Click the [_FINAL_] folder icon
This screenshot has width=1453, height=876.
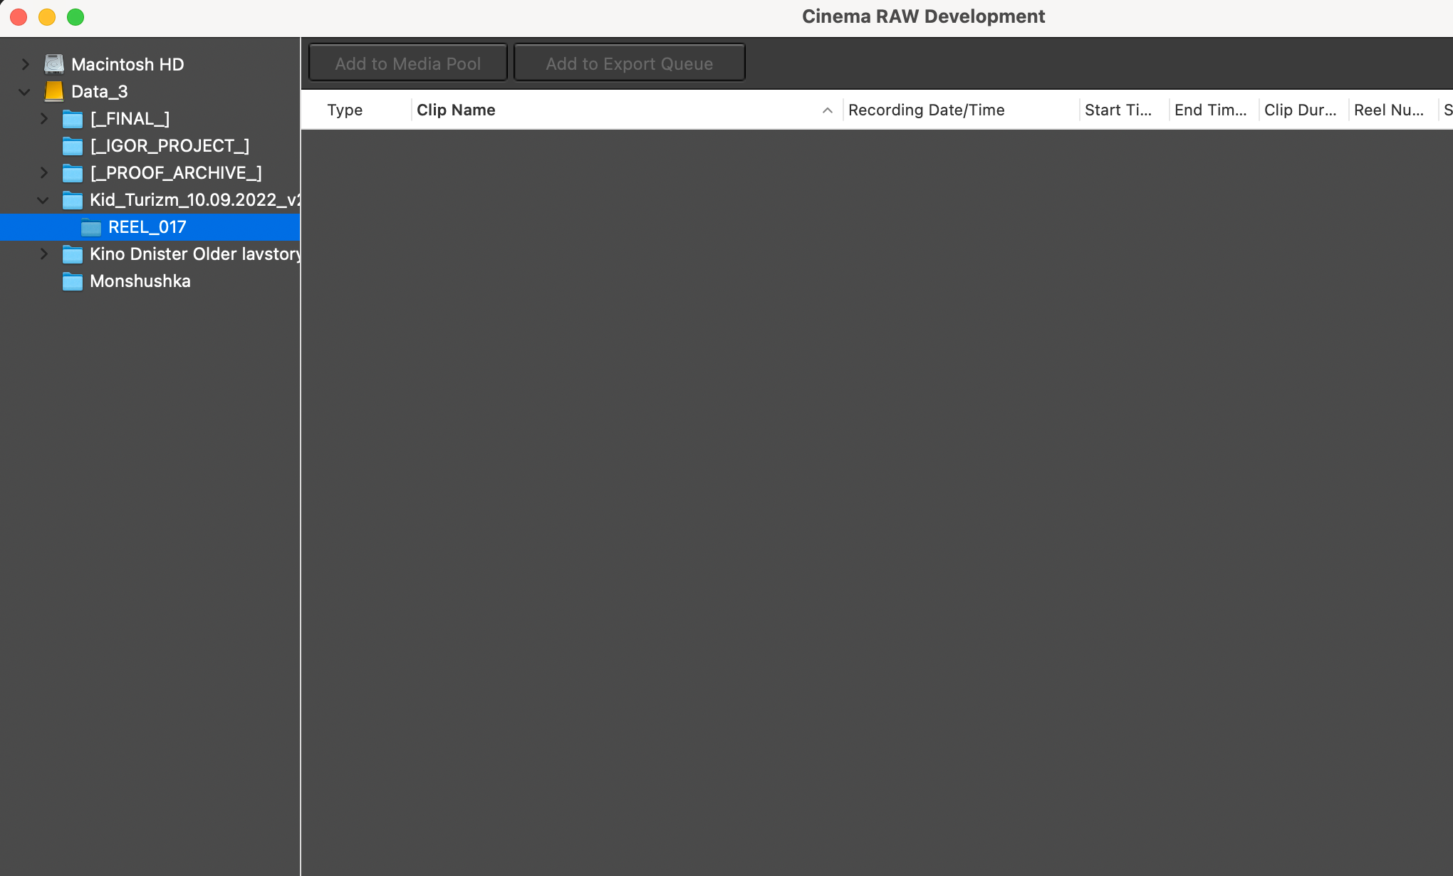73,118
